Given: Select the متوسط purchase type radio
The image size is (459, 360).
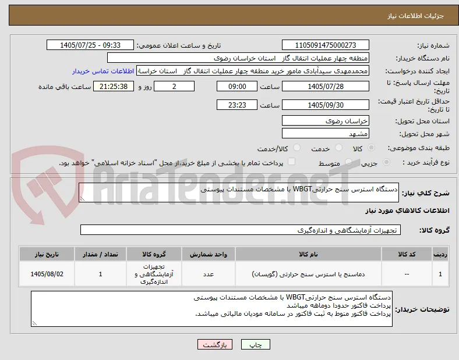Looking at the screenshot, I should (x=348, y=162).
